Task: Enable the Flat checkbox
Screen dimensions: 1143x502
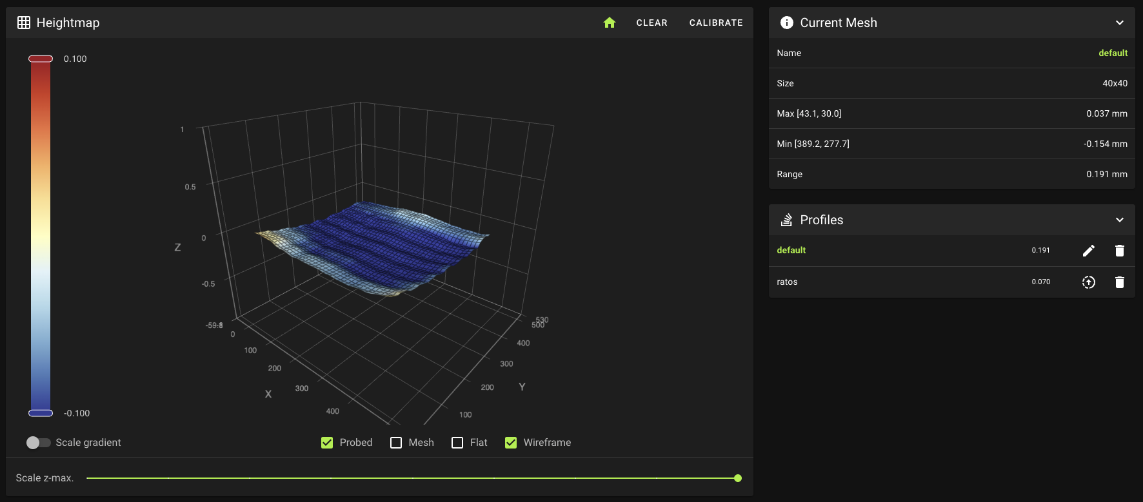Action: [457, 443]
